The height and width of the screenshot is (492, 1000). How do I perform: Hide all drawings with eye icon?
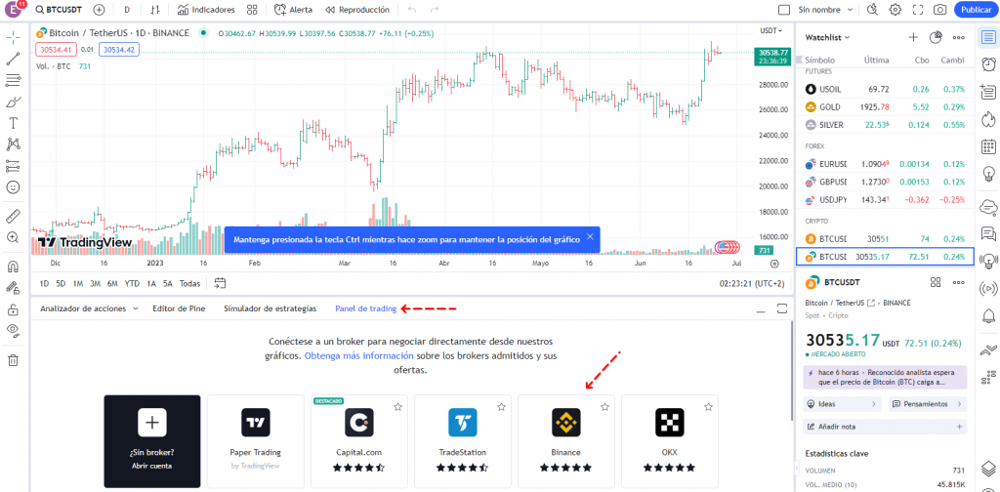(14, 330)
